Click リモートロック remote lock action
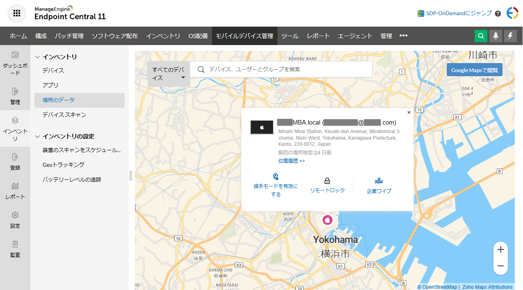Screen dimensions: 523x290 327,185
